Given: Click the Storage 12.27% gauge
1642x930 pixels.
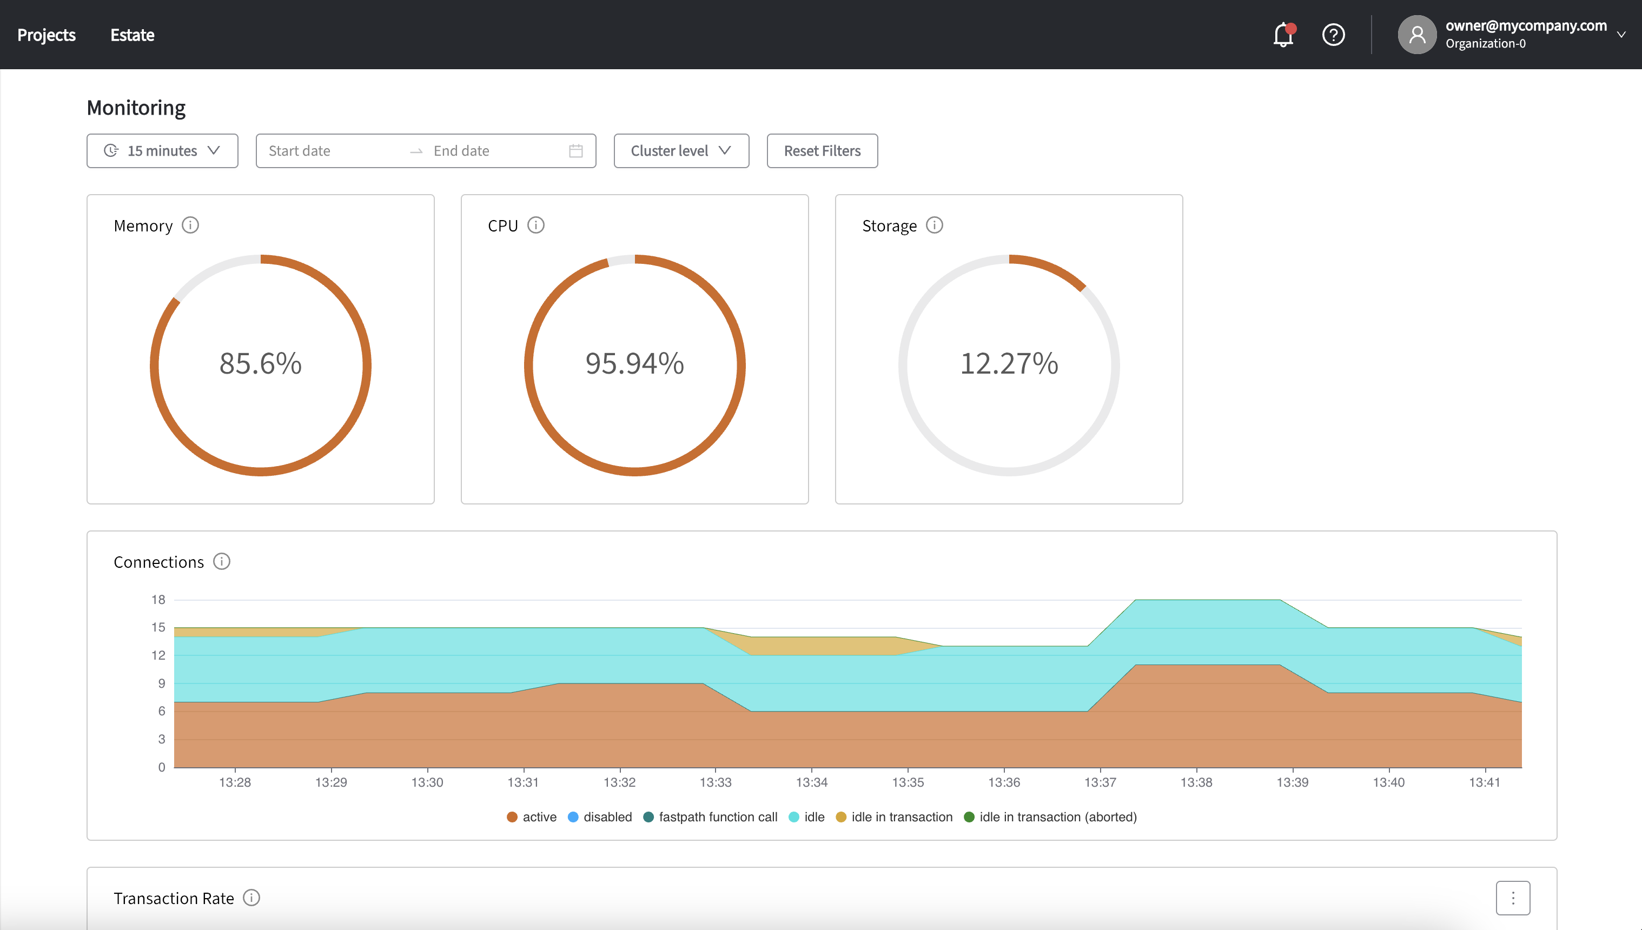Looking at the screenshot, I should tap(1009, 366).
